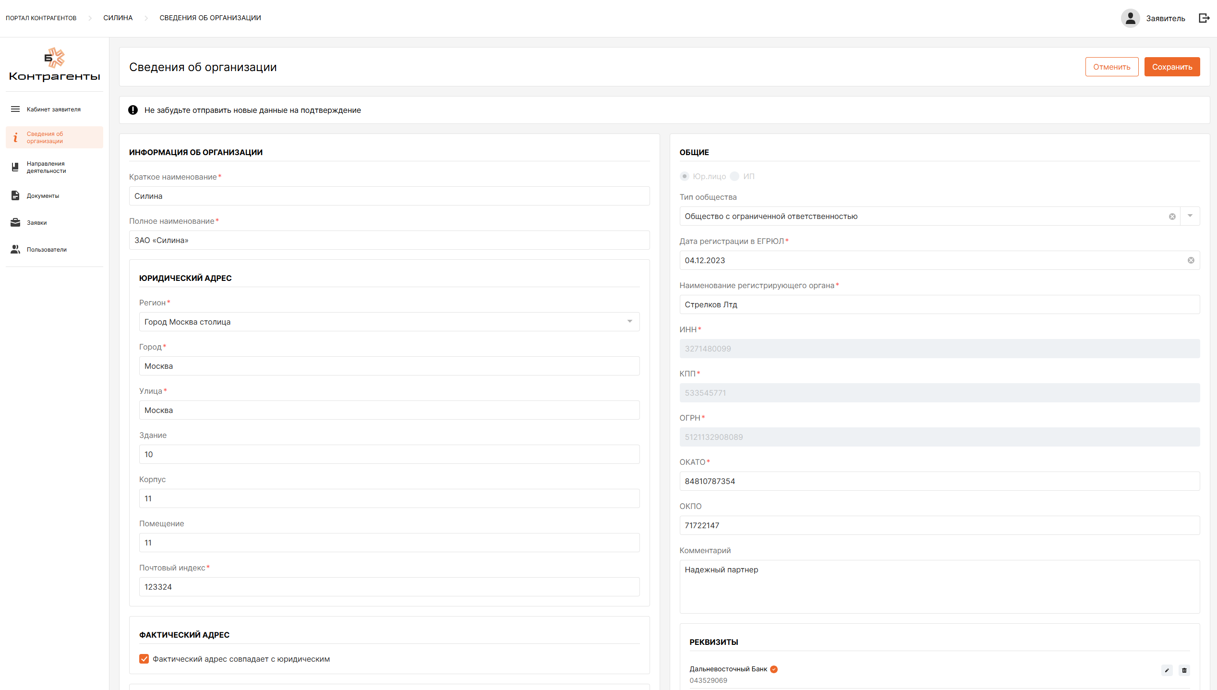Viewport: 1217px width, 690px height.
Task: Clear the ЕГРЮЛ registration date
Action: [x=1191, y=260]
